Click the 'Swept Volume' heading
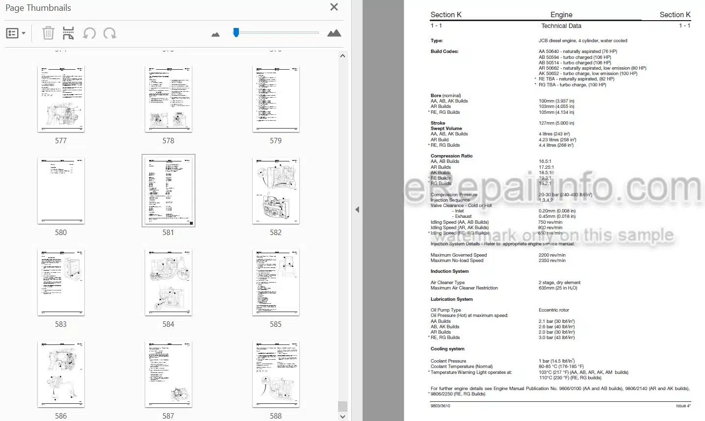This screenshot has height=421, width=705. pyautogui.click(x=446, y=129)
